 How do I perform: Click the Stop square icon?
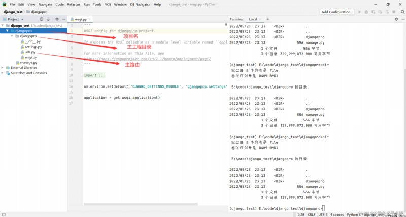coord(394,12)
